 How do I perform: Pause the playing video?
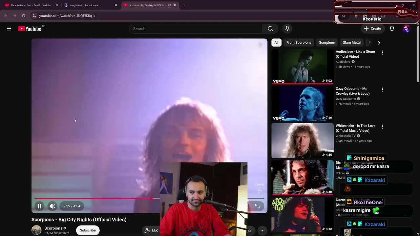point(39,206)
